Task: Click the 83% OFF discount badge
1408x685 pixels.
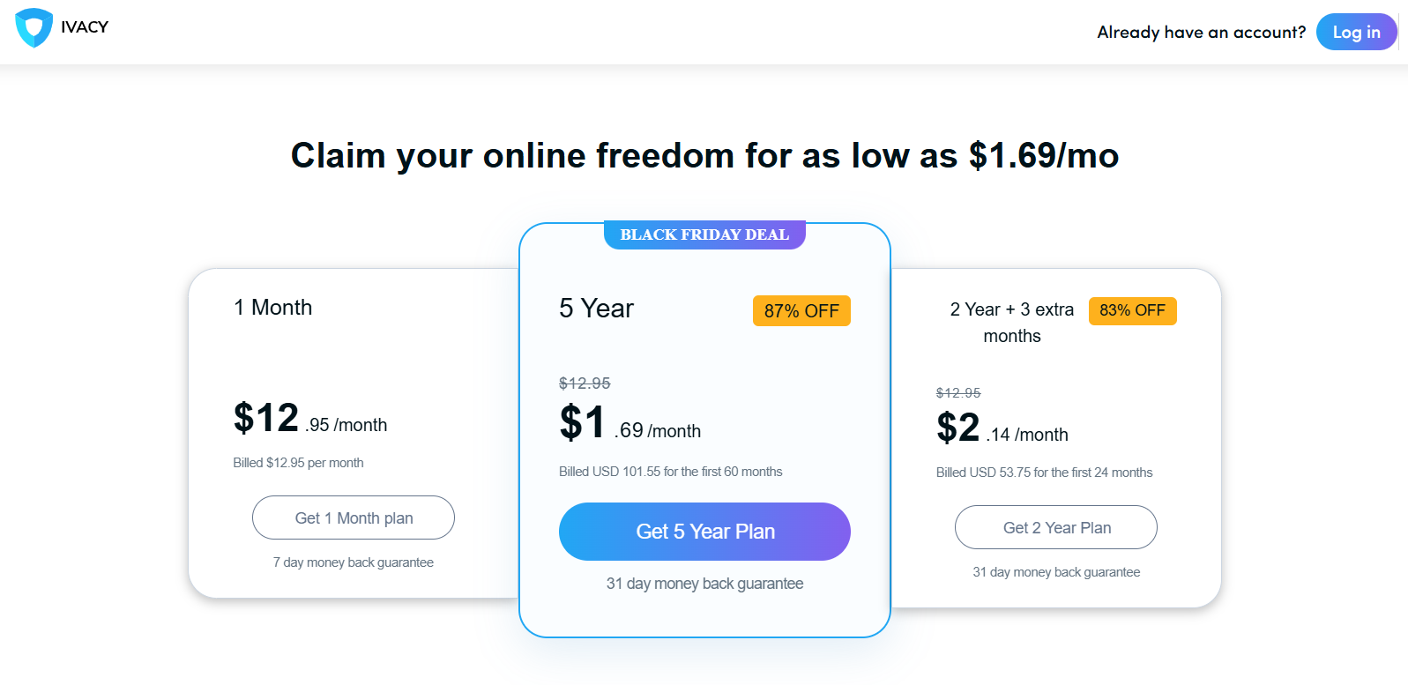Action: point(1132,310)
